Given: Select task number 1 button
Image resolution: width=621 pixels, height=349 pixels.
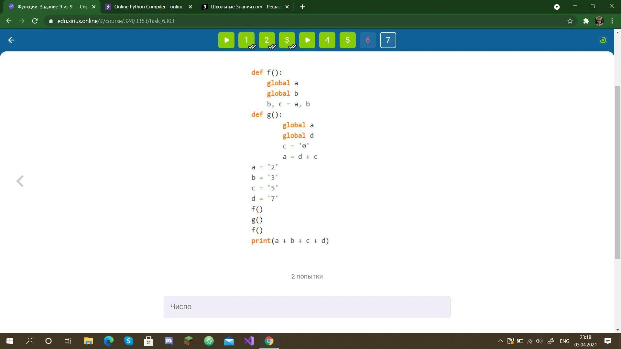Looking at the screenshot, I should (246, 40).
